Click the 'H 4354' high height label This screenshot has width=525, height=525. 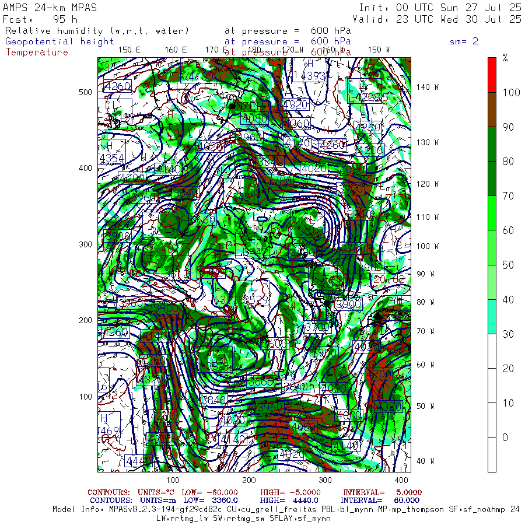112,152
